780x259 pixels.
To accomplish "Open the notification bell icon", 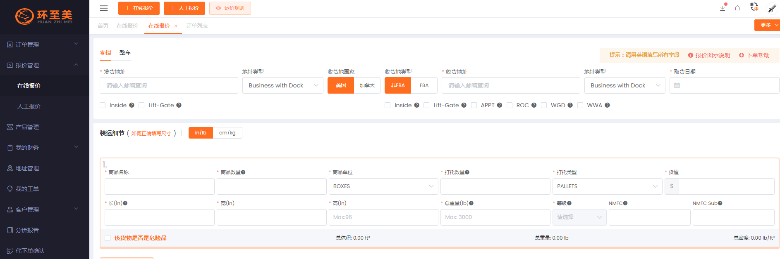I will (737, 8).
